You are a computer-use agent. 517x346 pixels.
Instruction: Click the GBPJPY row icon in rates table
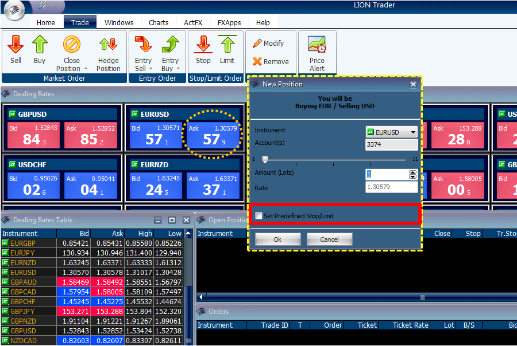(x=5, y=311)
